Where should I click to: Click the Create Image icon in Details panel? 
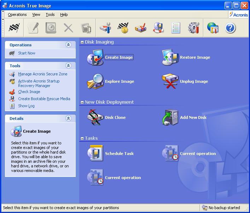pos(16,131)
